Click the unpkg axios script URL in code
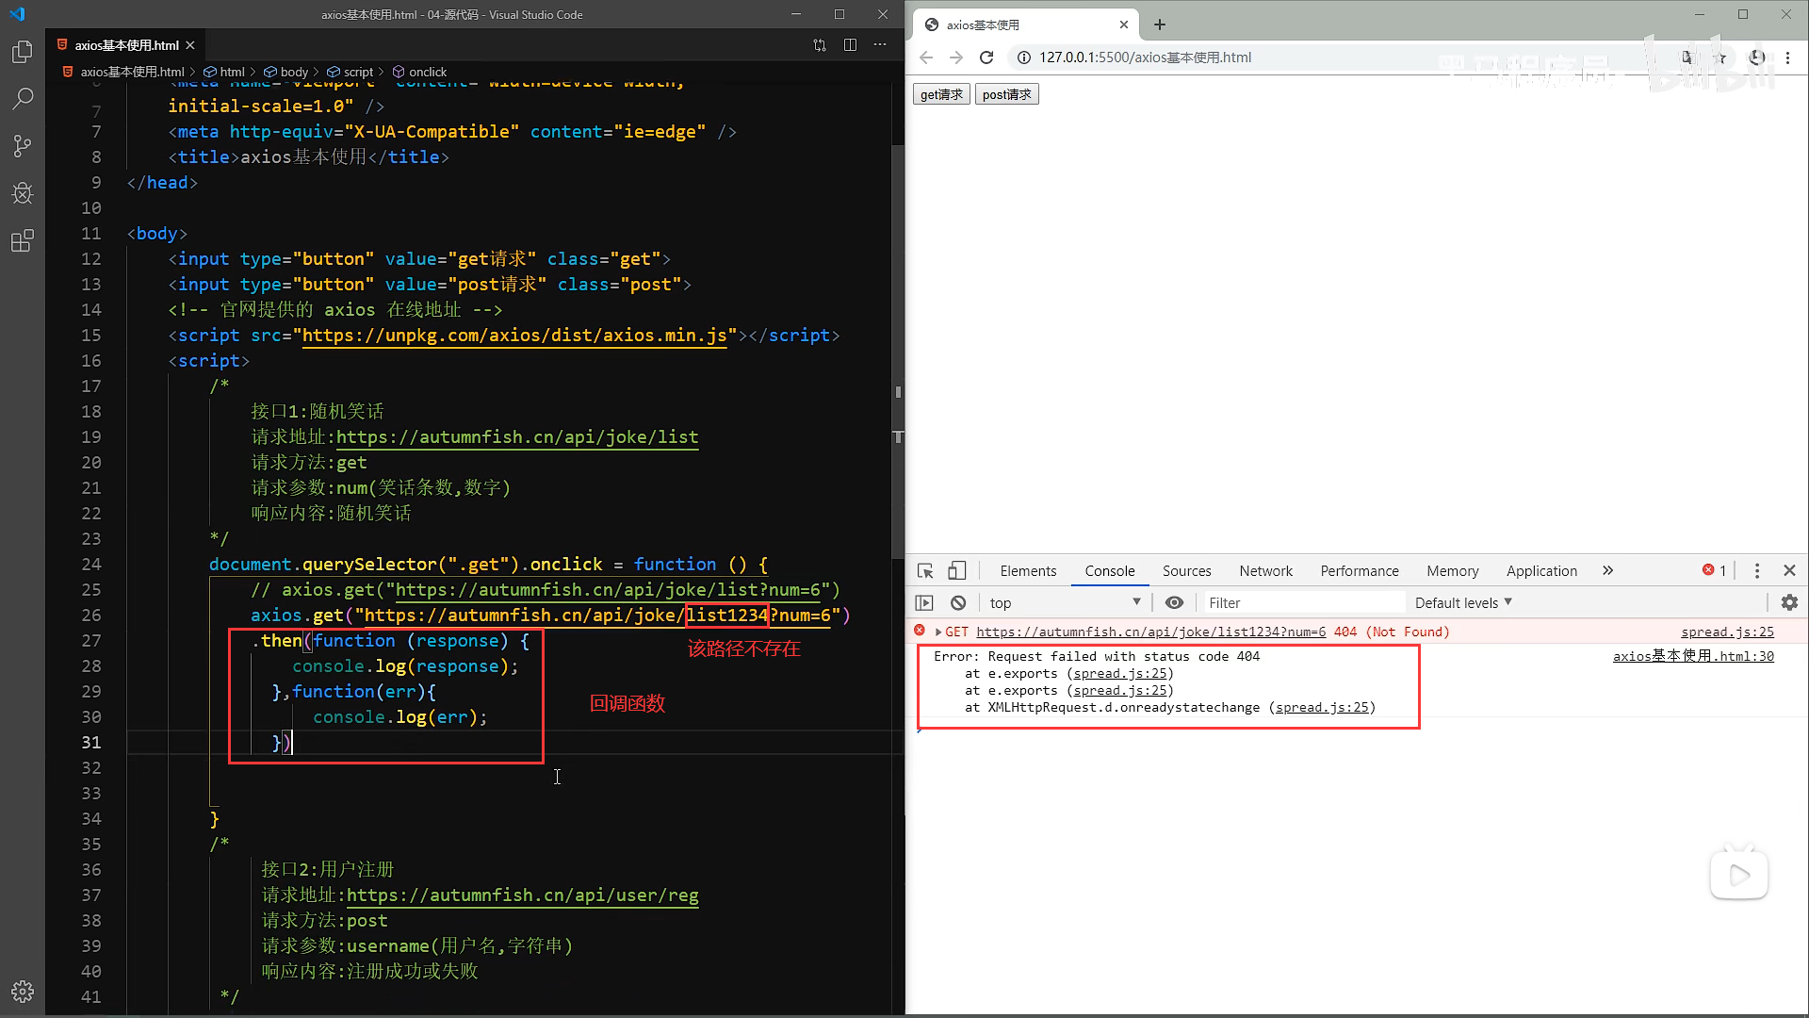The image size is (1809, 1018). [514, 336]
